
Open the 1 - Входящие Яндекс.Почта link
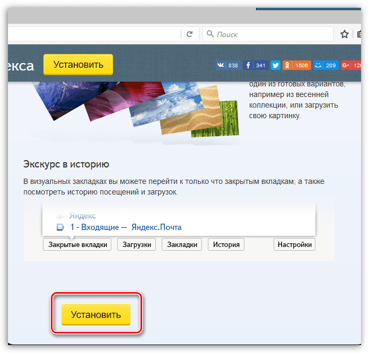click(x=126, y=227)
